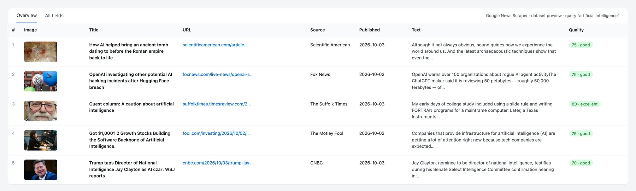
Task: Click the Source column header
Action: tap(317, 30)
